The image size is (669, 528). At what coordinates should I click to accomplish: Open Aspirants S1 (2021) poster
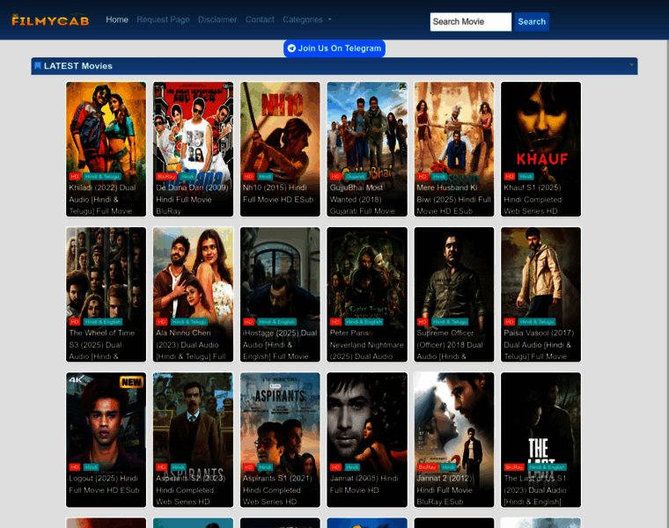coord(280,440)
